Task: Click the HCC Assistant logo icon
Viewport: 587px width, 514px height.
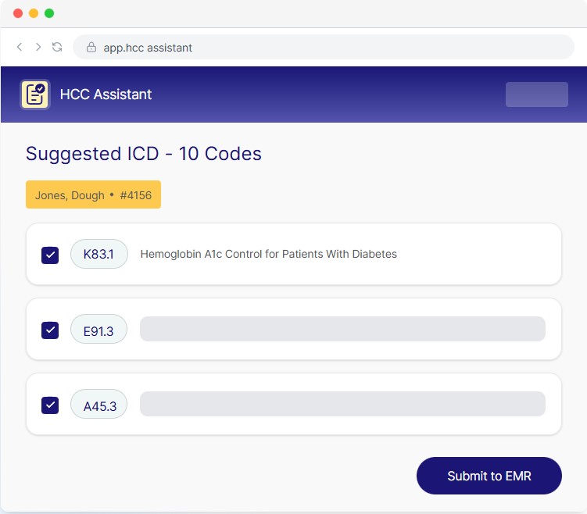Action: click(x=35, y=95)
